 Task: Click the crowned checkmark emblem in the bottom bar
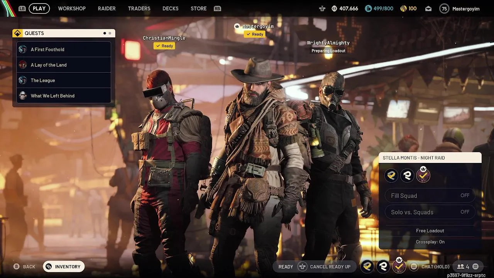click(399, 266)
